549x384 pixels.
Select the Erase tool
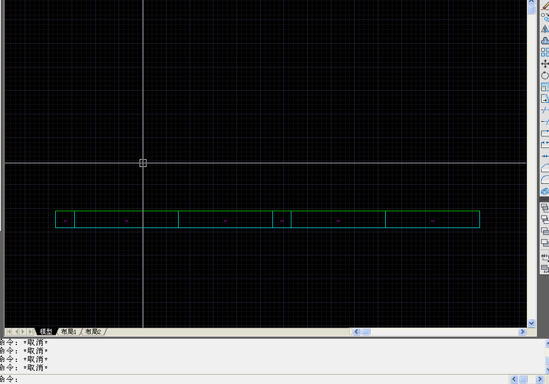coord(545,6)
